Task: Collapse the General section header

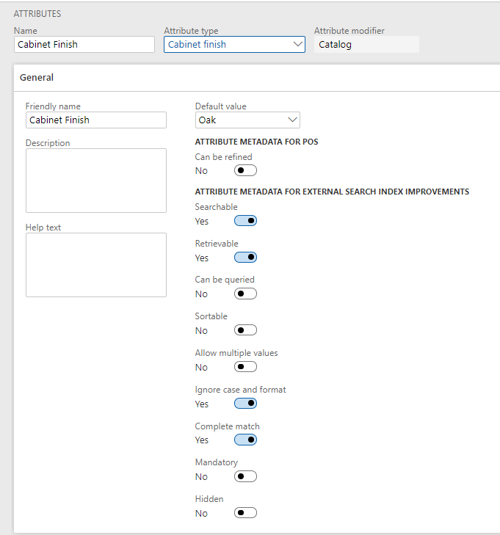Action: (37, 77)
